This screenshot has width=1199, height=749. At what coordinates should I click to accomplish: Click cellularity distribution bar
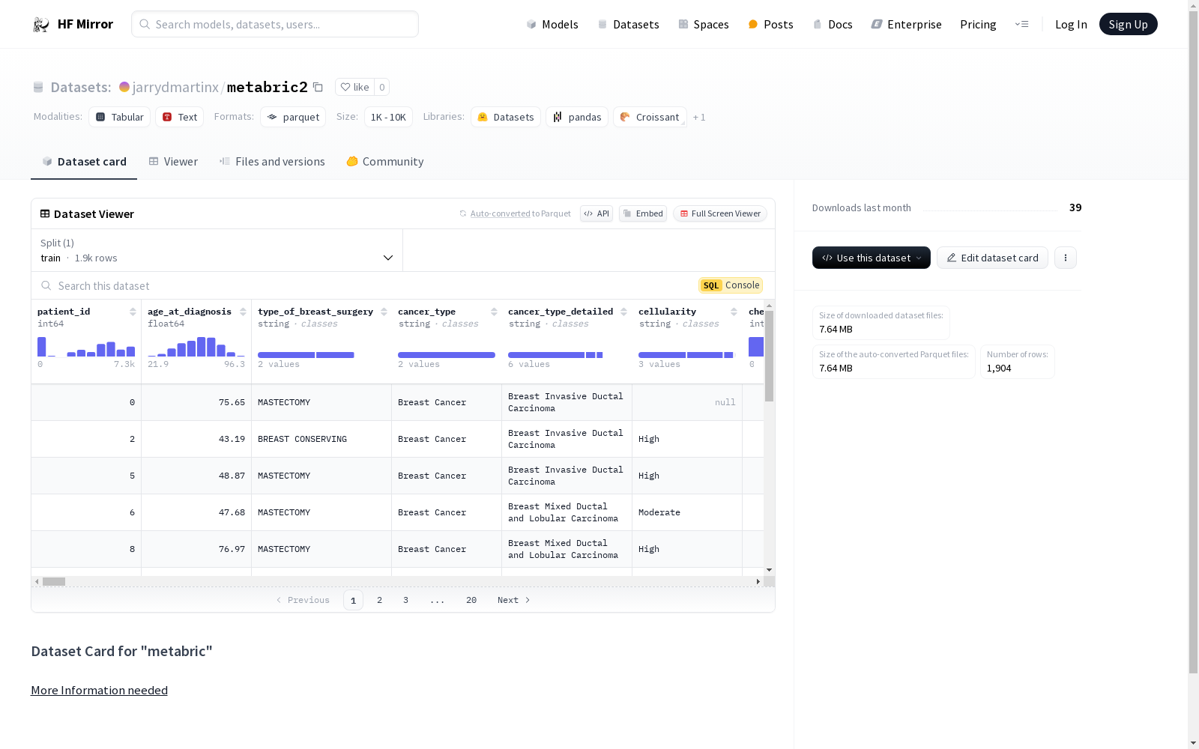click(686, 355)
